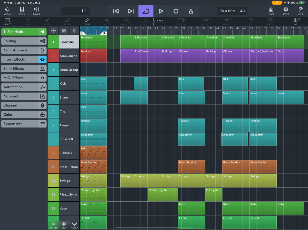Open the Routing panel
This screenshot has width=308, height=230.
24,41
